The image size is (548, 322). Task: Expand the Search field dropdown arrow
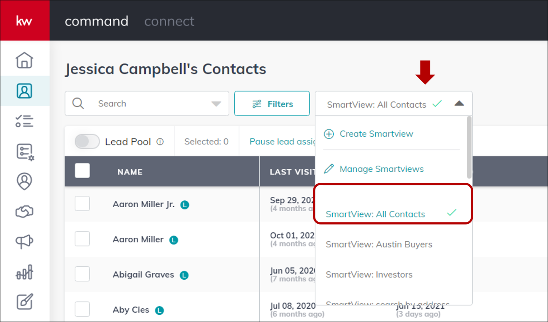click(x=216, y=104)
